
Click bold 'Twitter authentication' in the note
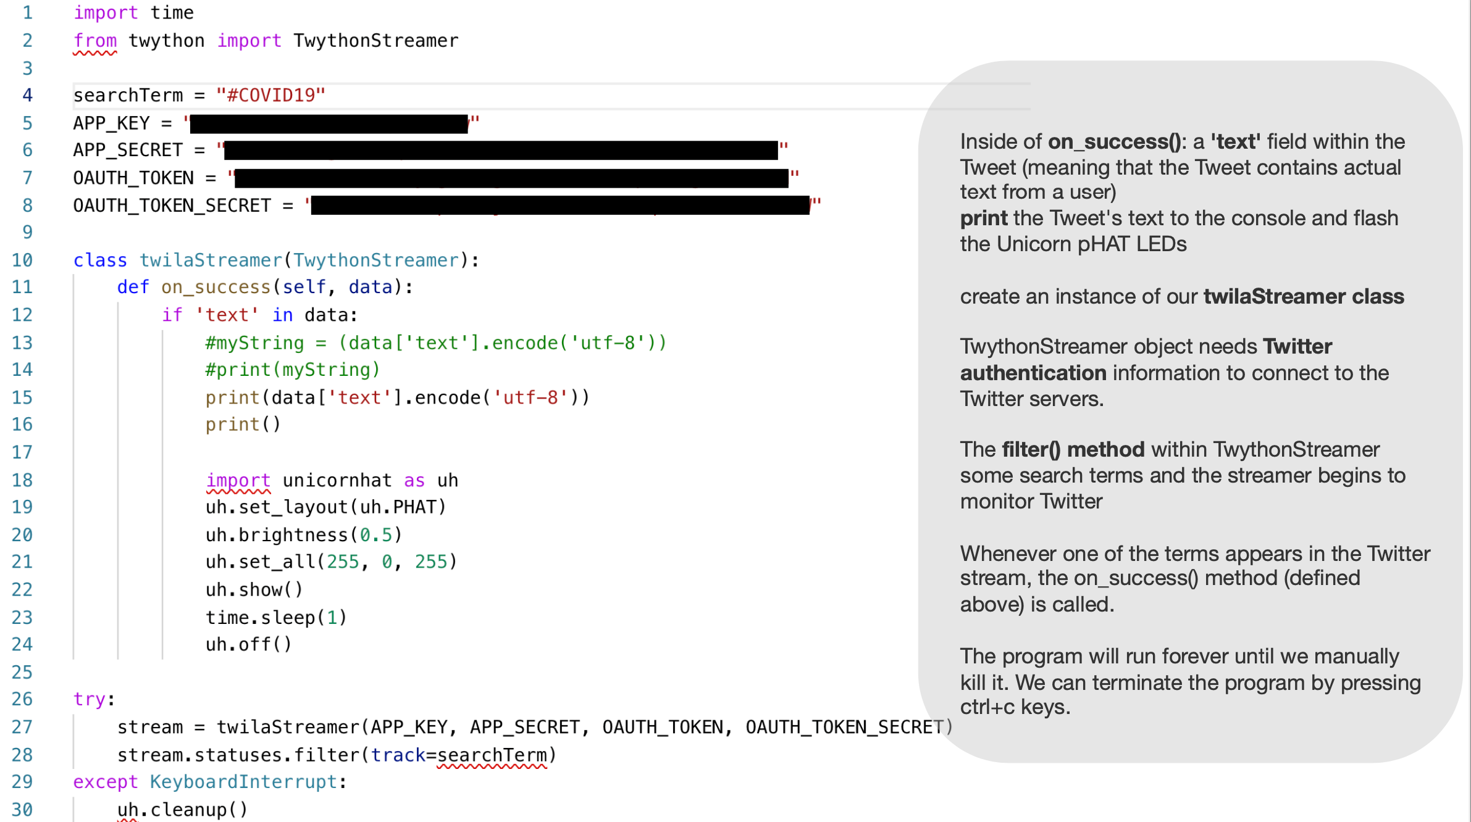pyautogui.click(x=1146, y=360)
